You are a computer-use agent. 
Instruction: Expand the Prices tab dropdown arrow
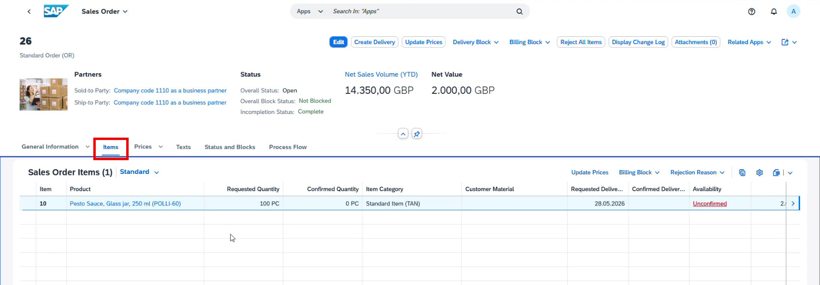tap(161, 147)
